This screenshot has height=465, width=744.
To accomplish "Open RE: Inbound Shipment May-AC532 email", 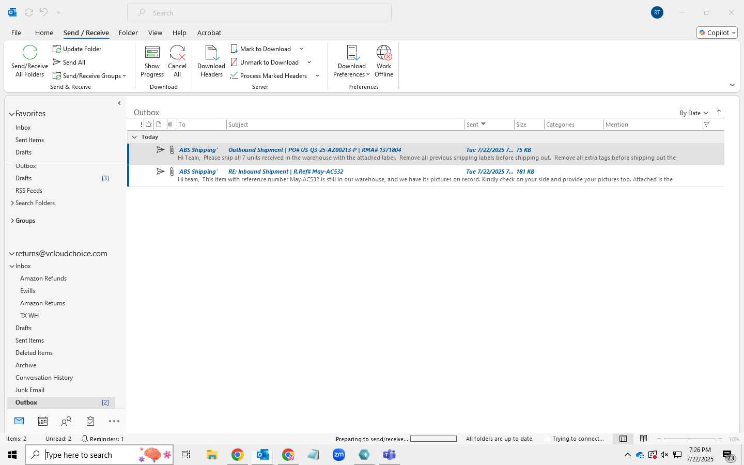I will click(426, 176).
